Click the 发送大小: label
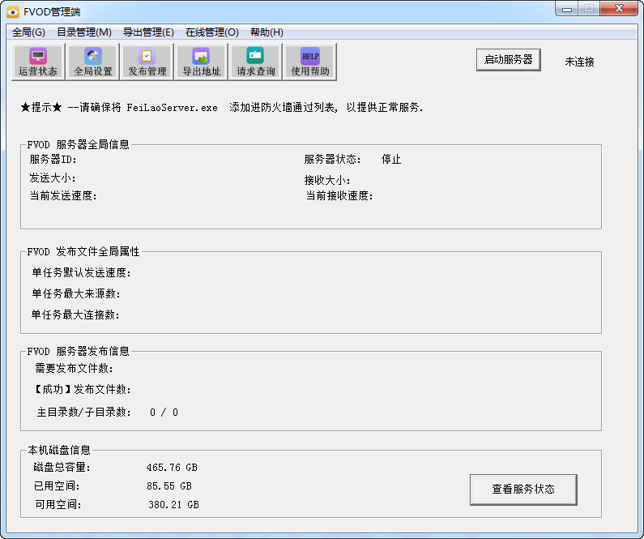This screenshot has height=539, width=644. coord(52,178)
